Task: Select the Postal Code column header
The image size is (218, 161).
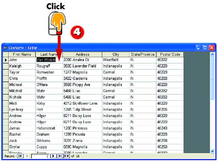Action: pyautogui.click(x=170, y=54)
